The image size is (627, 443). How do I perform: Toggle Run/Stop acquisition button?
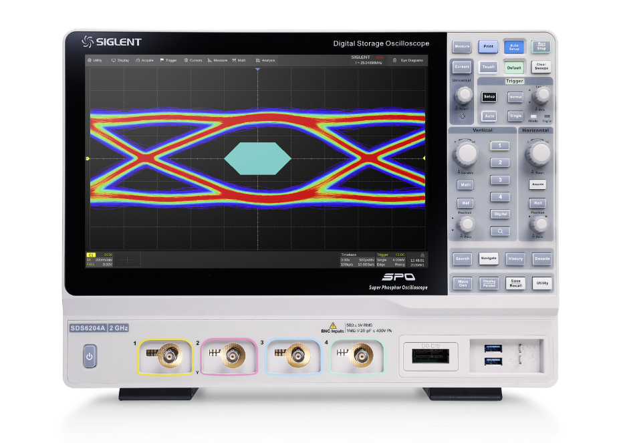coord(540,47)
